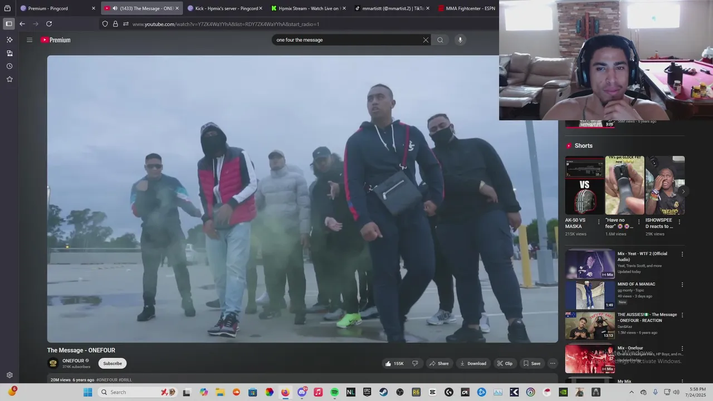The image size is (713, 401).
Task: Open options for ISHOWSPEED short
Action: pos(679,222)
